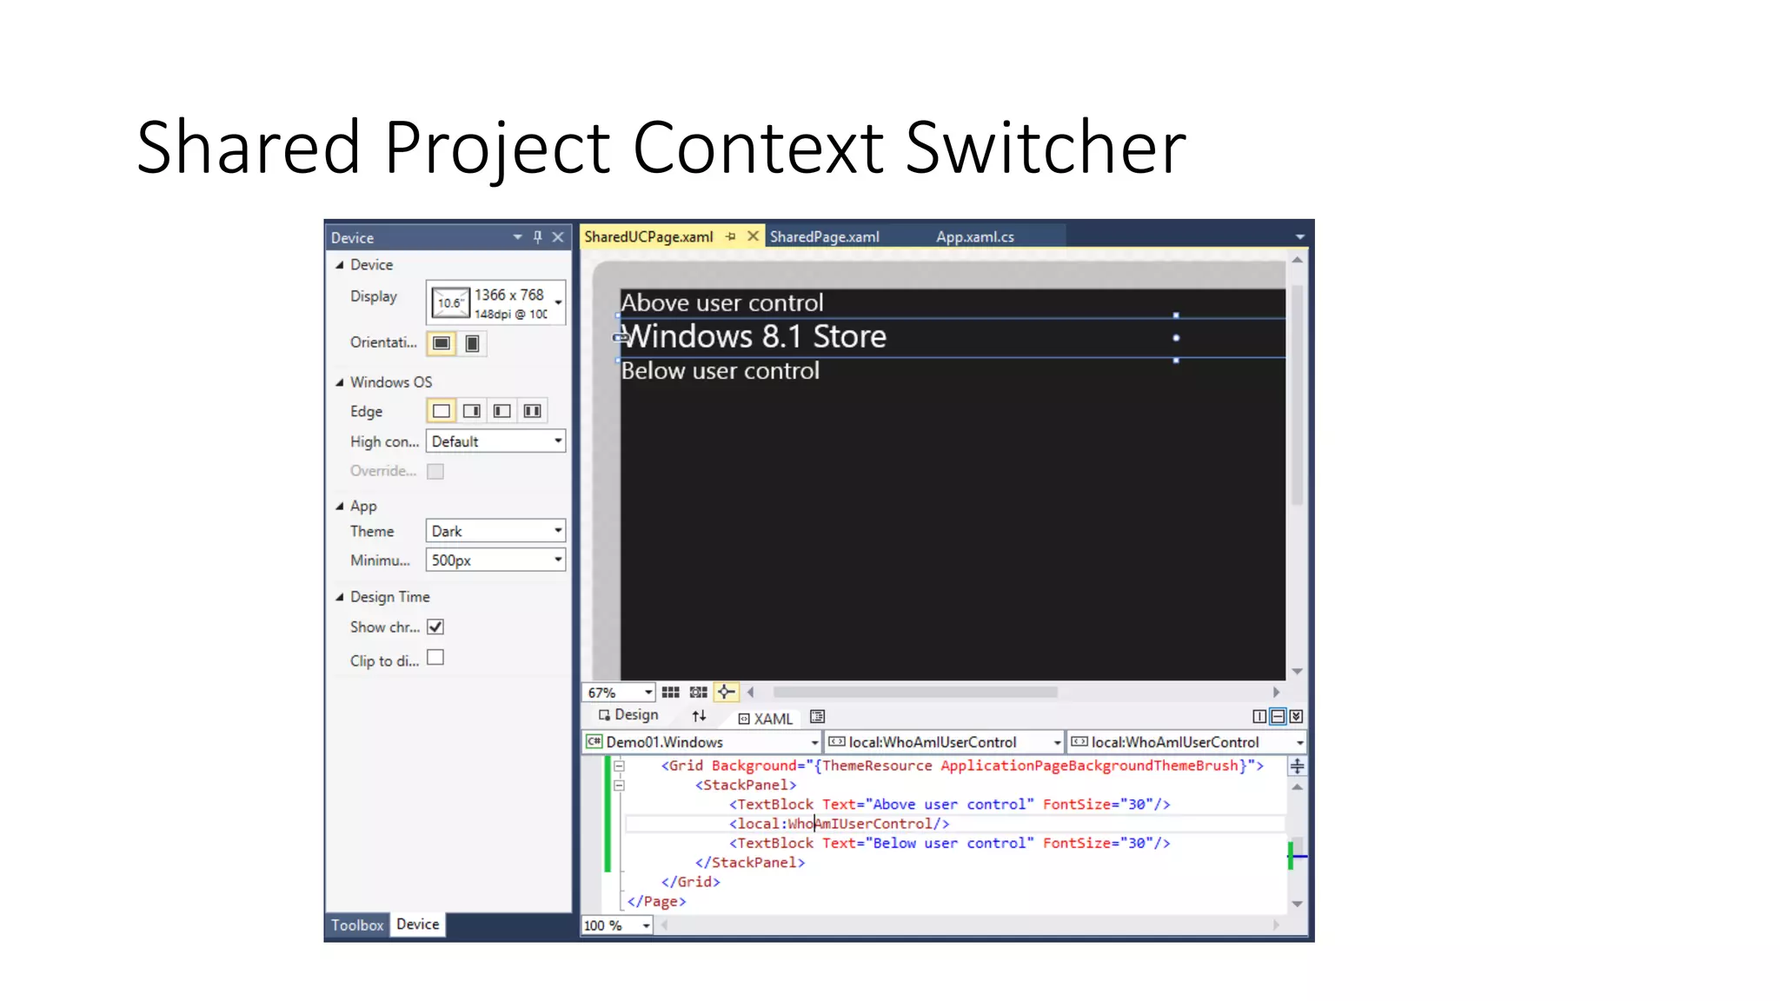Enable the Clip to display checkbox
Image resolution: width=1780 pixels, height=1001 pixels.
click(435, 658)
